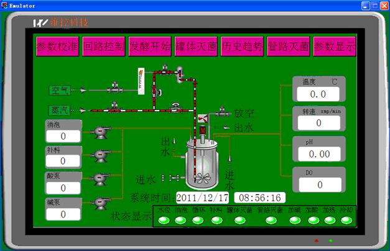
Task: Click the 放空 label text
Action: click(244, 113)
